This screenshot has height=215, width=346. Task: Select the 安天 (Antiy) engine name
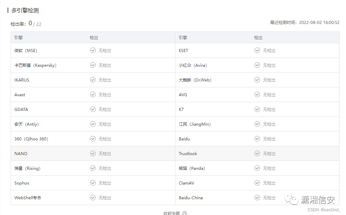tap(26, 124)
